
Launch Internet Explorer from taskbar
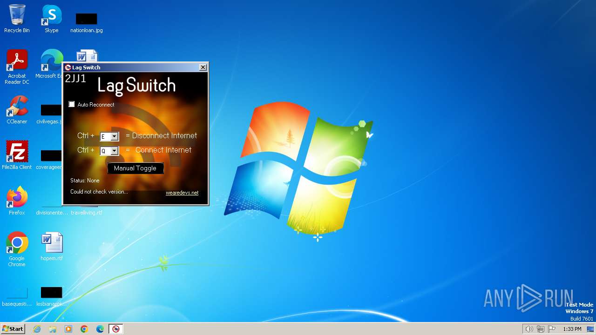tap(37, 329)
